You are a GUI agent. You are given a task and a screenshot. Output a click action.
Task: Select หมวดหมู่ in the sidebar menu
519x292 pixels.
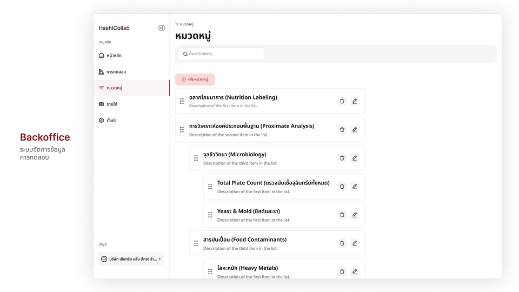[x=114, y=88]
